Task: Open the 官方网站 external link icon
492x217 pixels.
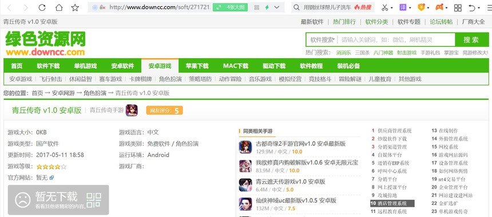Action: tap(51, 178)
